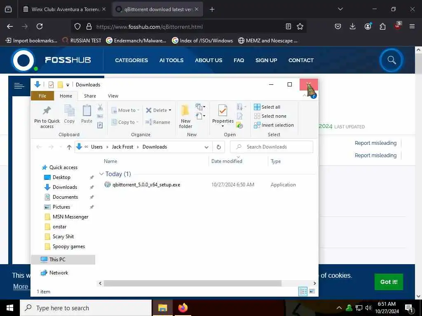Open the Windows Start menu
Screen dimensions: 422x316
[x=10, y=308]
